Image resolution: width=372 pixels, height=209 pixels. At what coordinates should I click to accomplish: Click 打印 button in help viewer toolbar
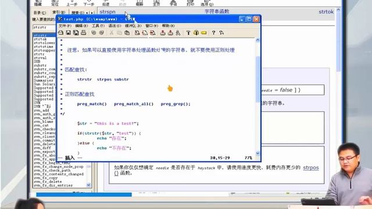190,3
